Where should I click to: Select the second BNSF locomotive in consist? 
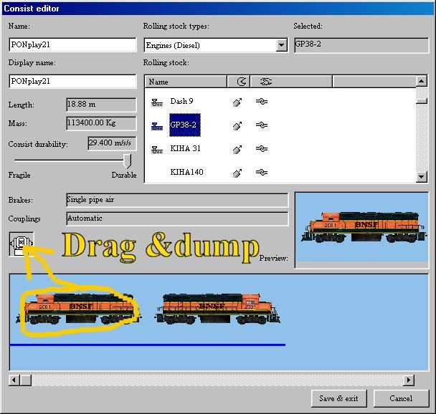[x=218, y=309]
